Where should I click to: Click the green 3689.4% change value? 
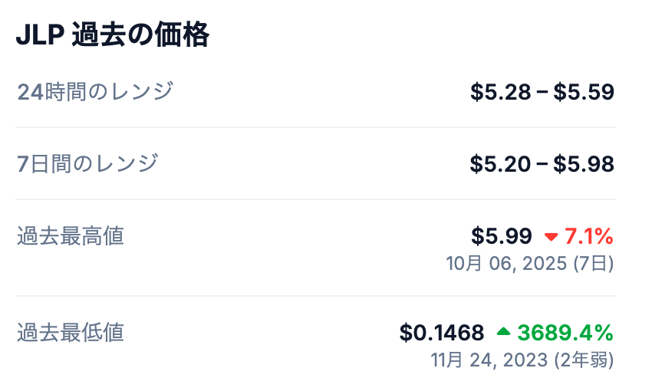point(565,332)
